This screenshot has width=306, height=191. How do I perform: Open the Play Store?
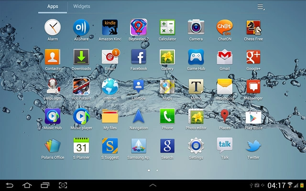tap(253, 117)
